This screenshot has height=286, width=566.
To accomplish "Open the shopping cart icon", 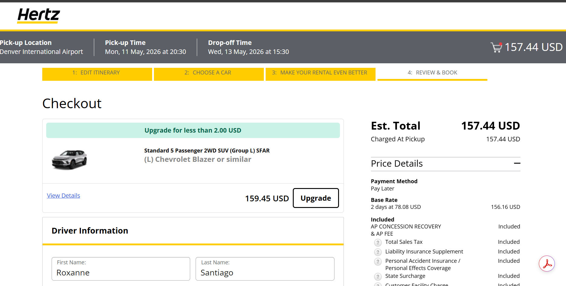I will point(496,47).
